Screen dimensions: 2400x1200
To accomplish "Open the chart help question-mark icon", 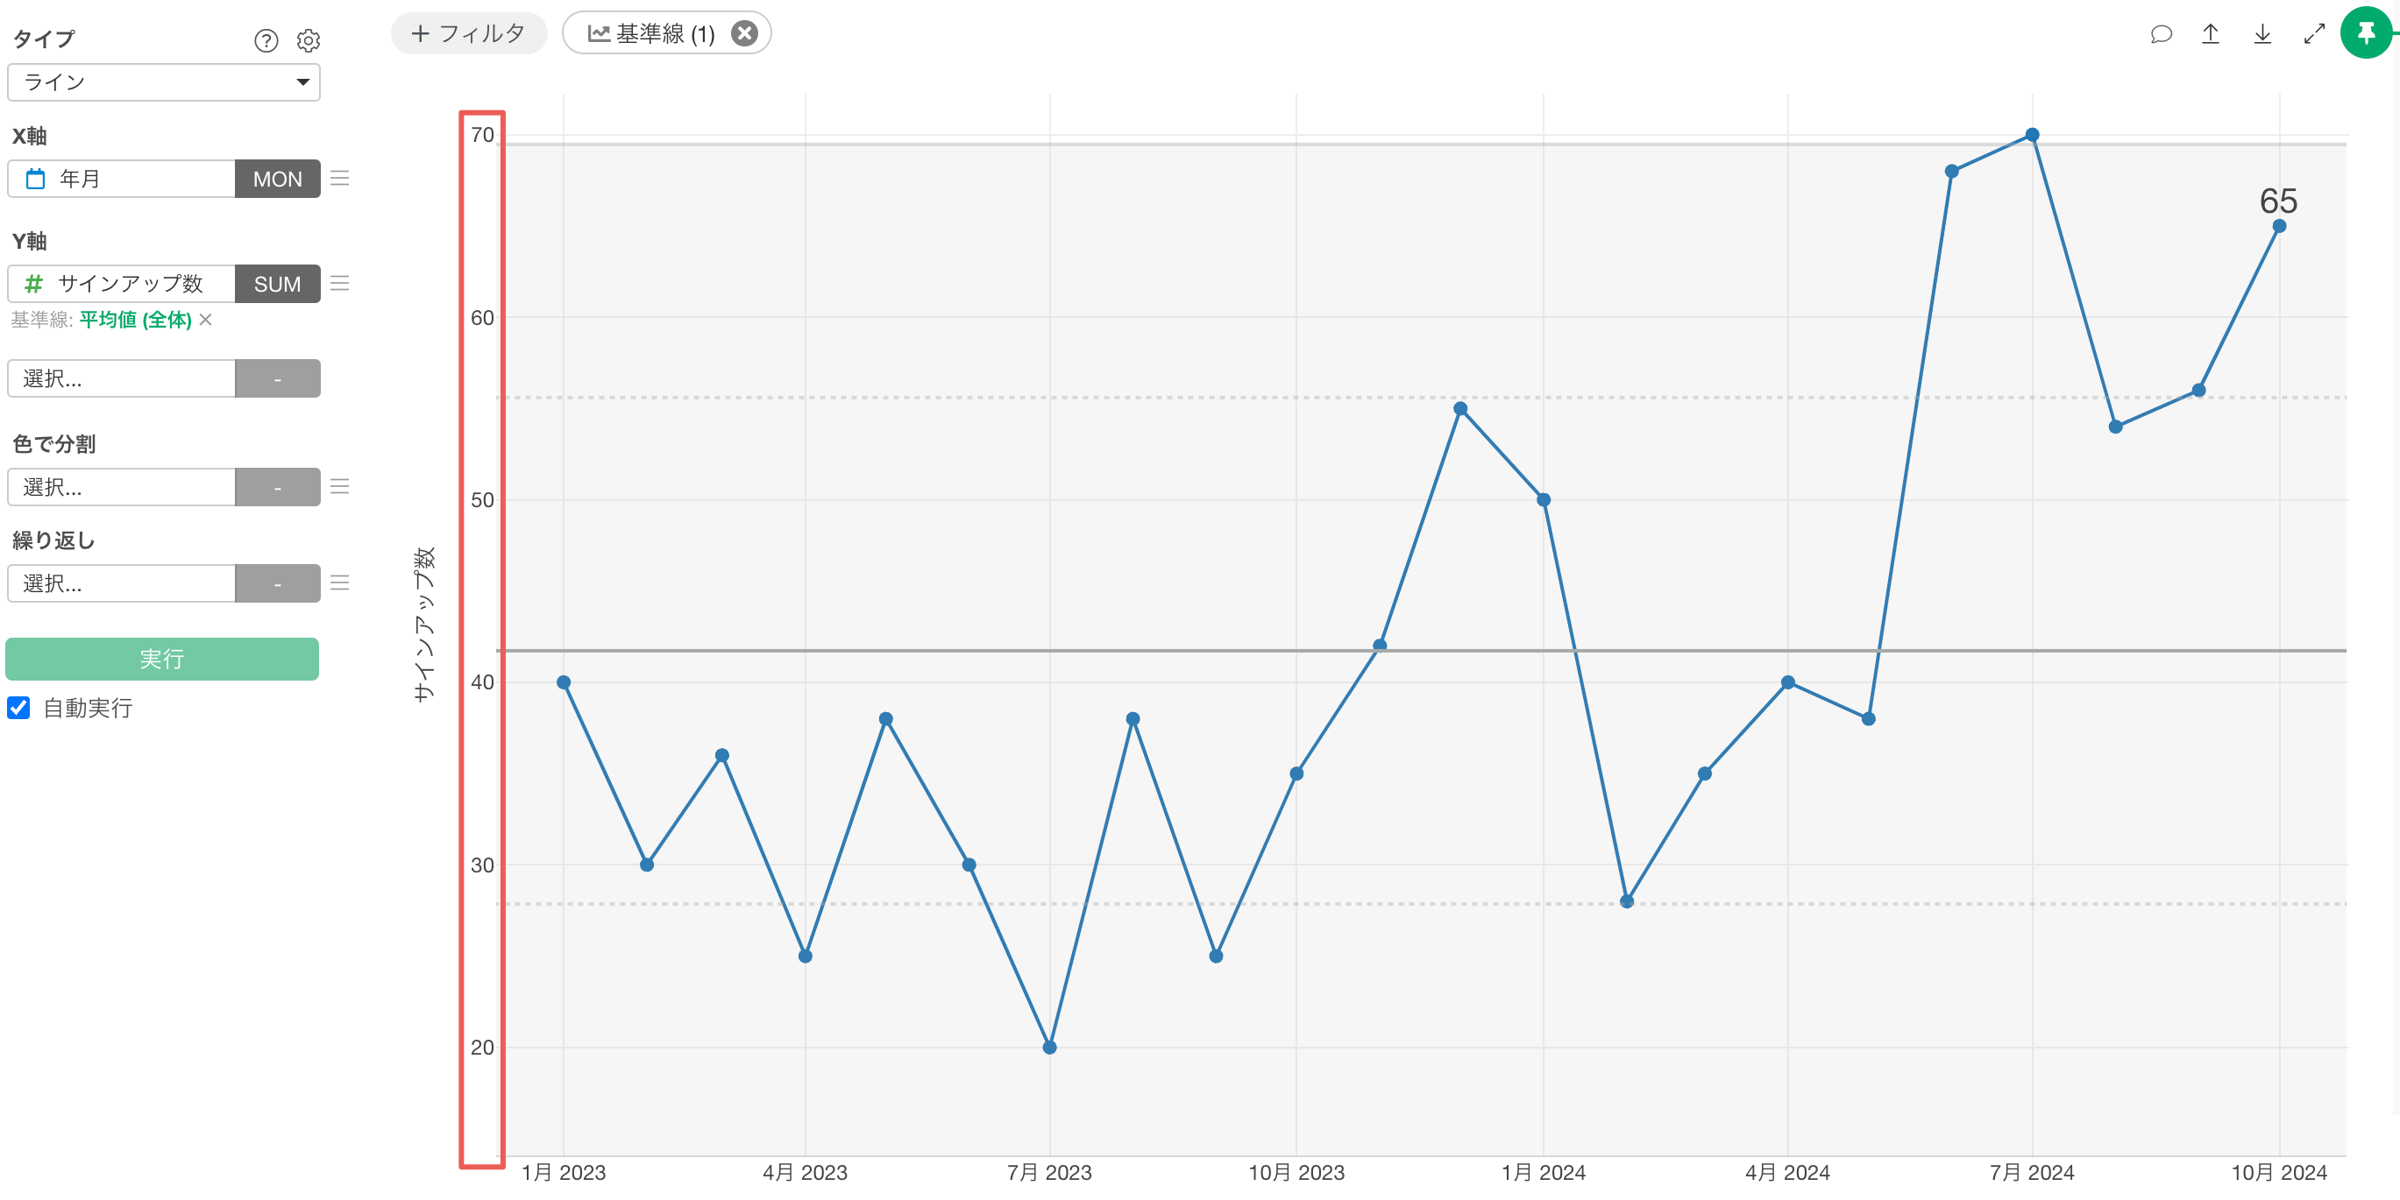I will point(266,40).
